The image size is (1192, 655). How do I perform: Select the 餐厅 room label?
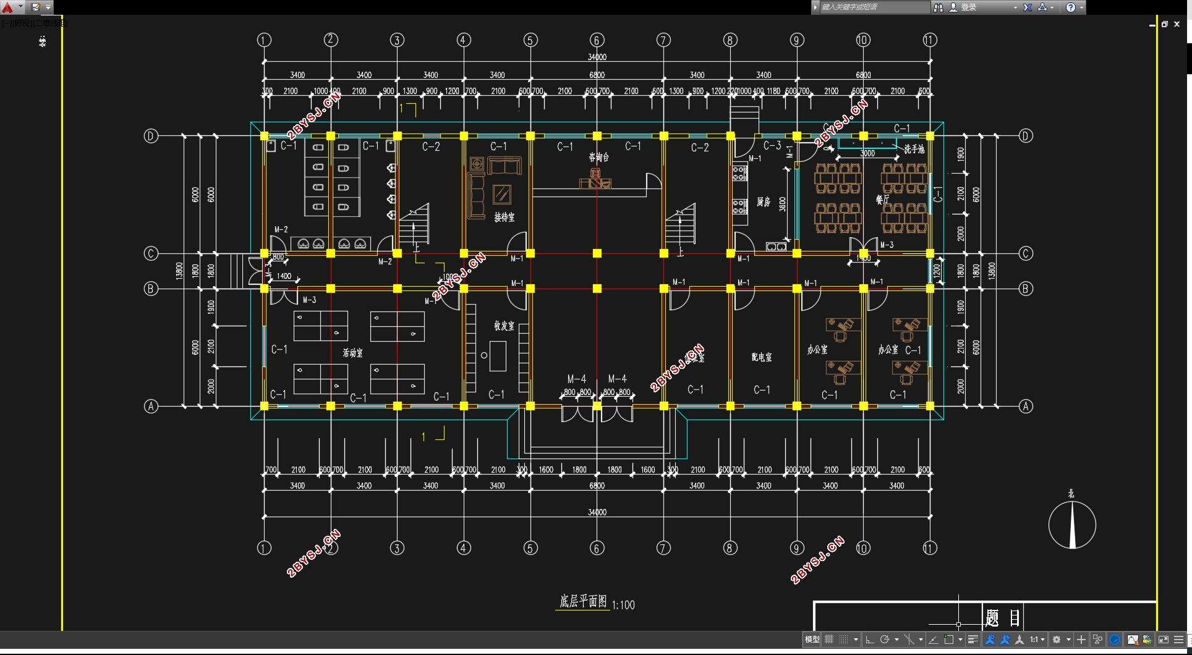coord(882,200)
